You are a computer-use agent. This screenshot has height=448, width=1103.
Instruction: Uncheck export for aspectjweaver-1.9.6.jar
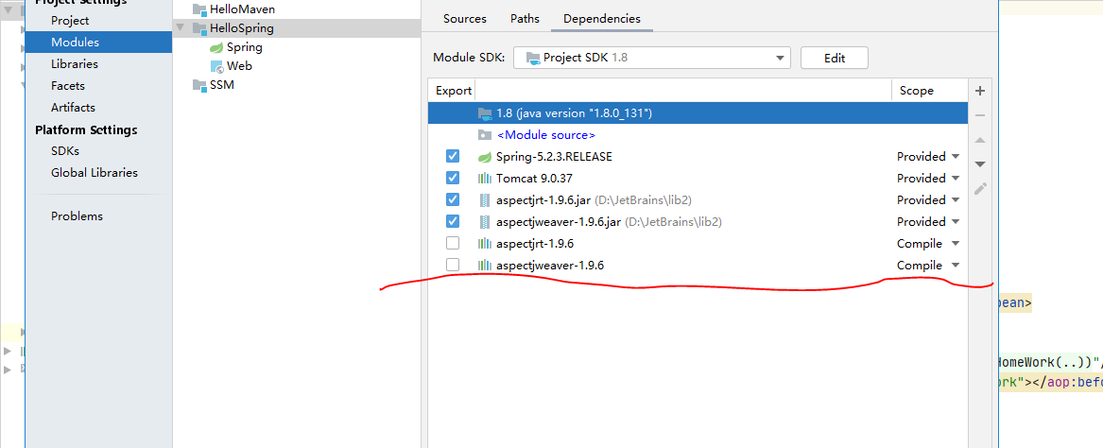[x=453, y=221]
